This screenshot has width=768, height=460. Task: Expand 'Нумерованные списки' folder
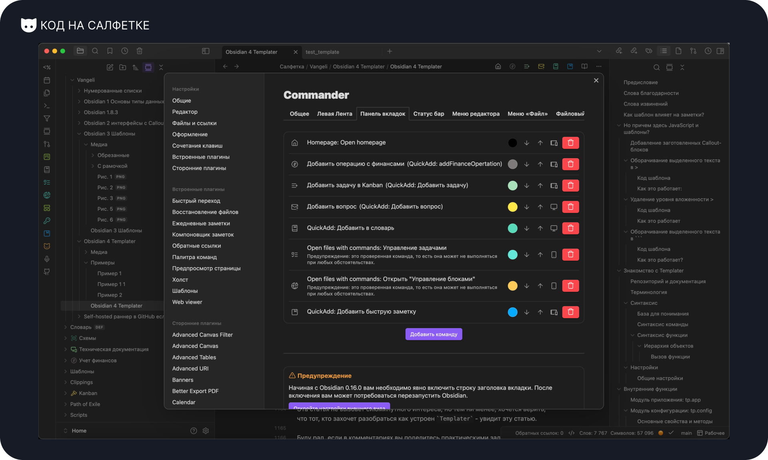click(79, 91)
